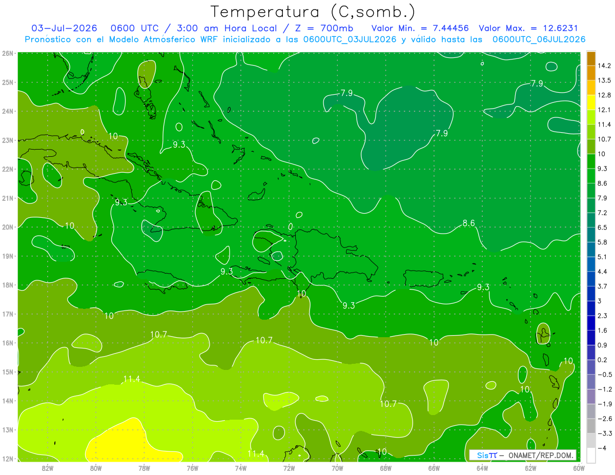This screenshot has height=475, width=615.
Task: Click colorbar tick label "6.5"
Action: [603, 228]
